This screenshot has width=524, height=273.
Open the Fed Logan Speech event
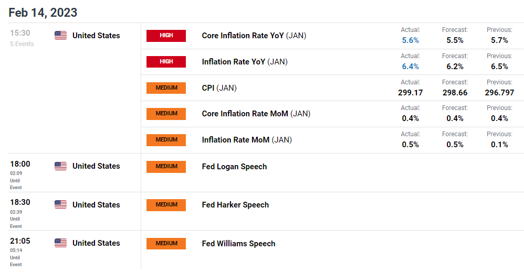234,167
